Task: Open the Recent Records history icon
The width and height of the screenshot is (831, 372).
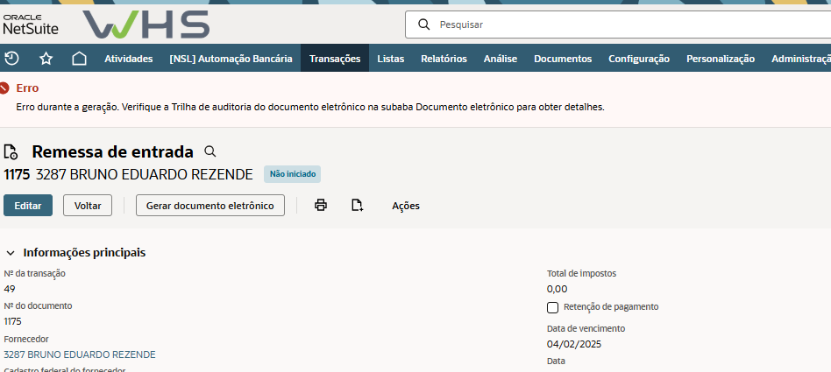Action: click(x=11, y=59)
